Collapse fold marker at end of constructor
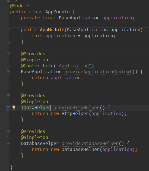The height and width of the screenshot is (171, 149). point(8,42)
